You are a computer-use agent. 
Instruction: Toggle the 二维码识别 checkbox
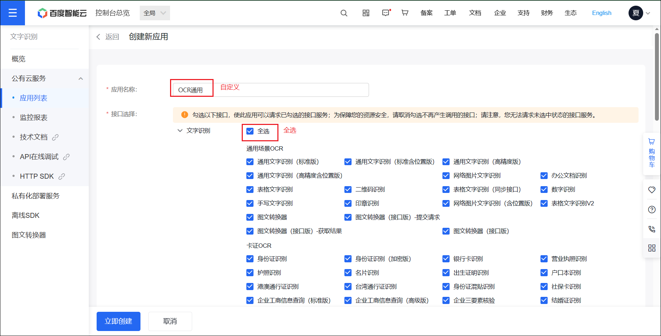[348, 189]
